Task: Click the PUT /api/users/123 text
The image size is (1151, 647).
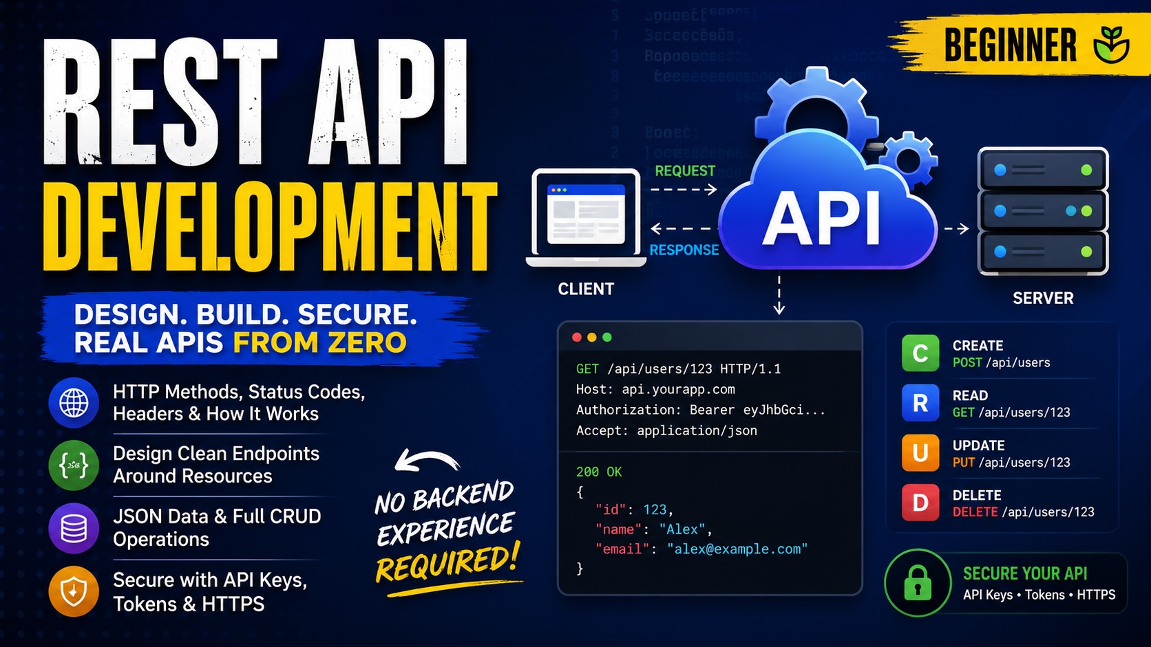Action: pyautogui.click(x=1011, y=462)
